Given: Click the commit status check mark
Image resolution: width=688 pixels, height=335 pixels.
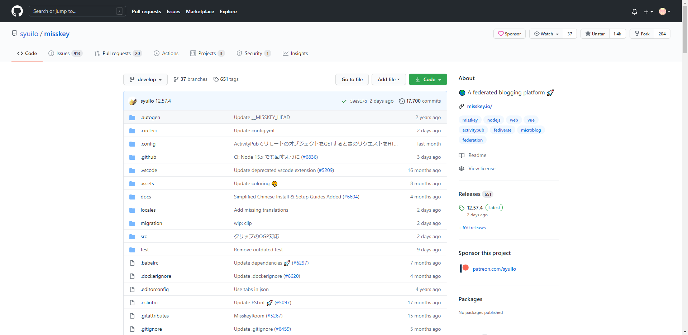Looking at the screenshot, I should coord(344,101).
